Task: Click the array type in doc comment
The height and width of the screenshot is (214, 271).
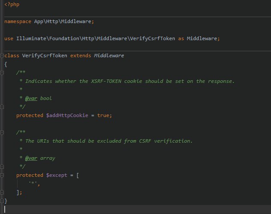Action: pyautogui.click(x=48, y=158)
